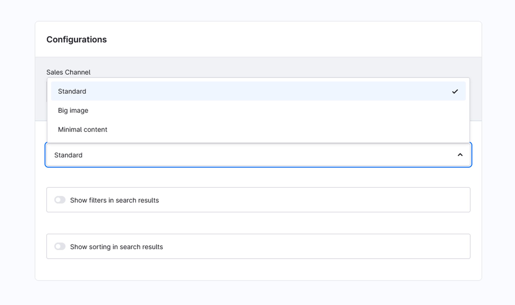
Task: Click empty space inside Show filters row
Action: click(x=318, y=200)
